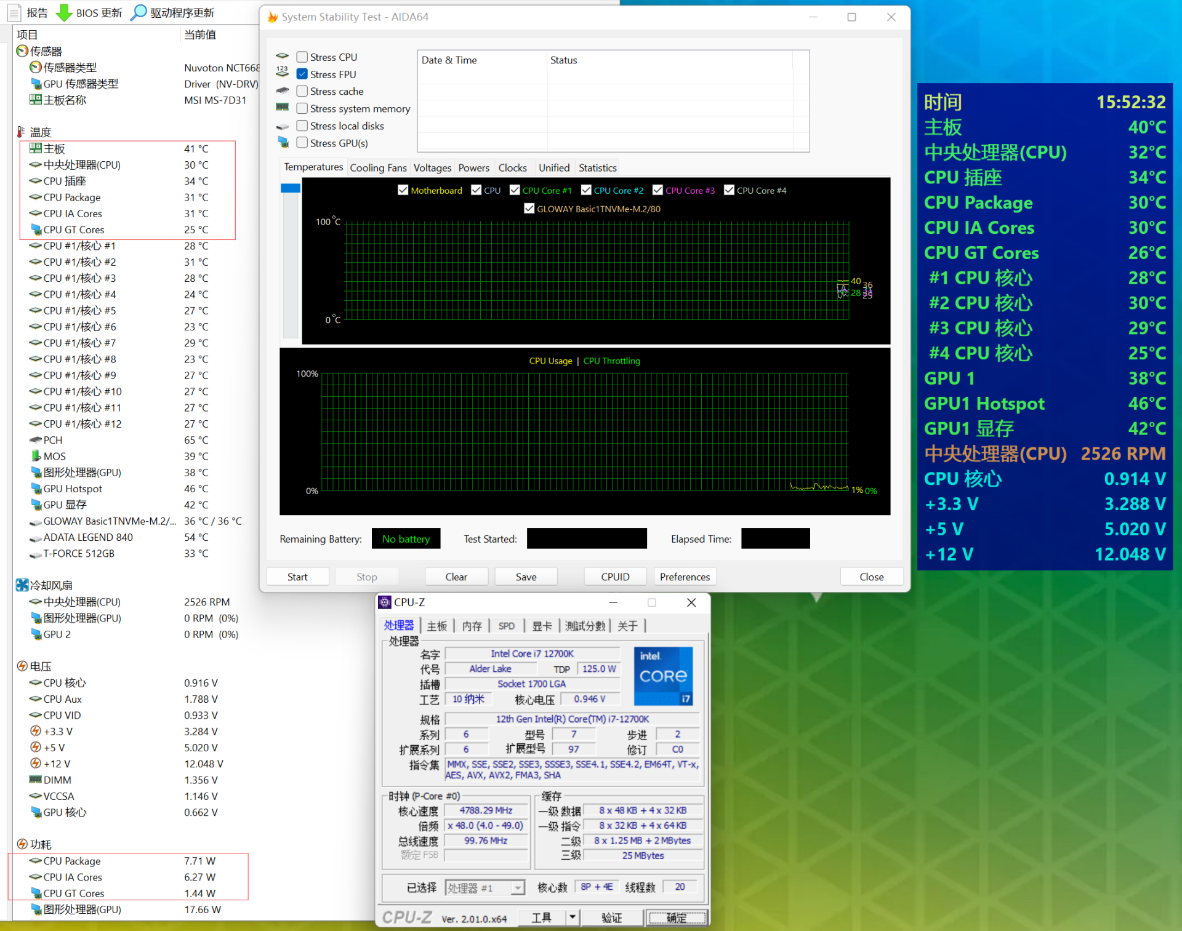The height and width of the screenshot is (931, 1182).
Task: Toggle the CPU Core #4 graph checkbox
Action: [x=730, y=190]
